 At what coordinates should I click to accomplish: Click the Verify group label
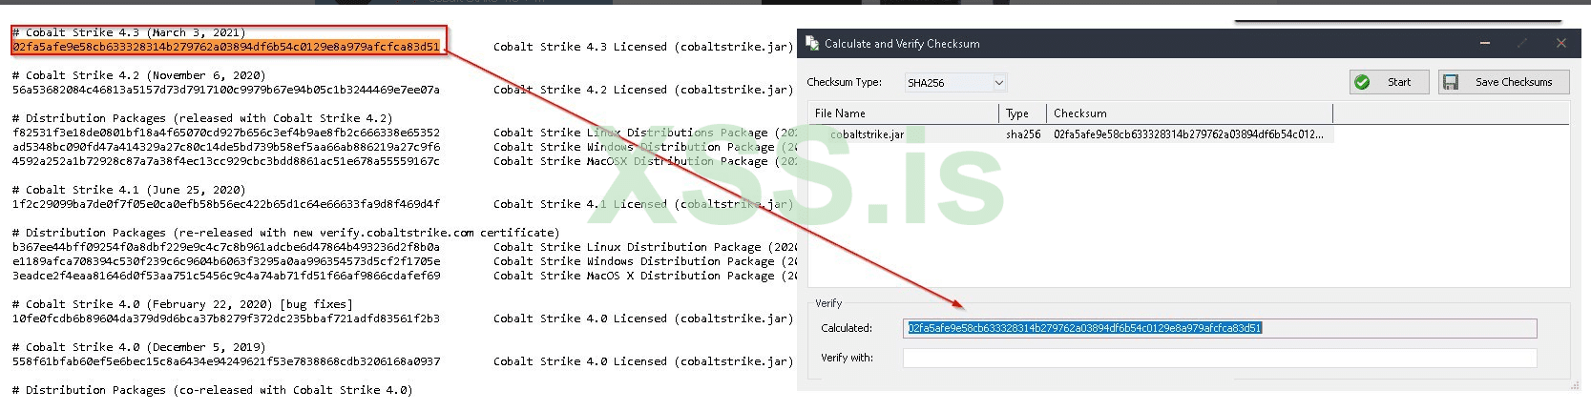[828, 303]
